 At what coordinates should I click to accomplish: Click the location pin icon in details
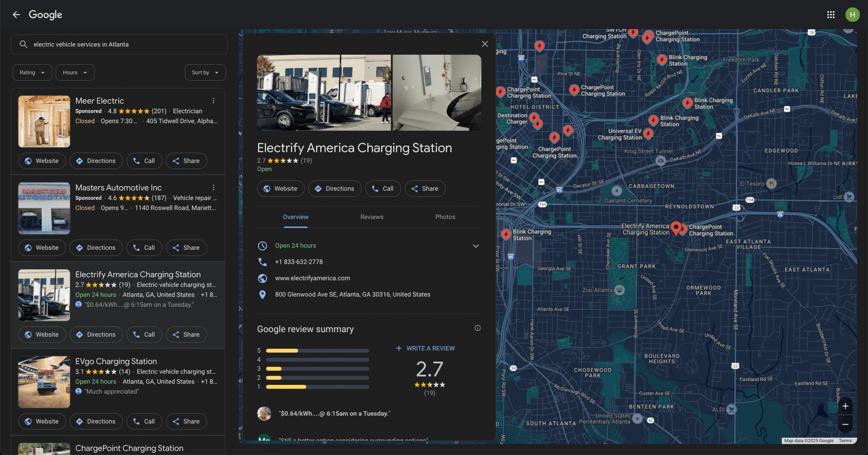pyautogui.click(x=263, y=295)
